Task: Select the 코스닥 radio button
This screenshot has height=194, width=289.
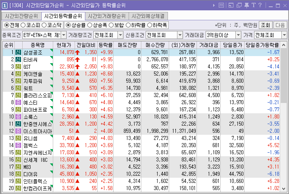Action: coord(44,25)
